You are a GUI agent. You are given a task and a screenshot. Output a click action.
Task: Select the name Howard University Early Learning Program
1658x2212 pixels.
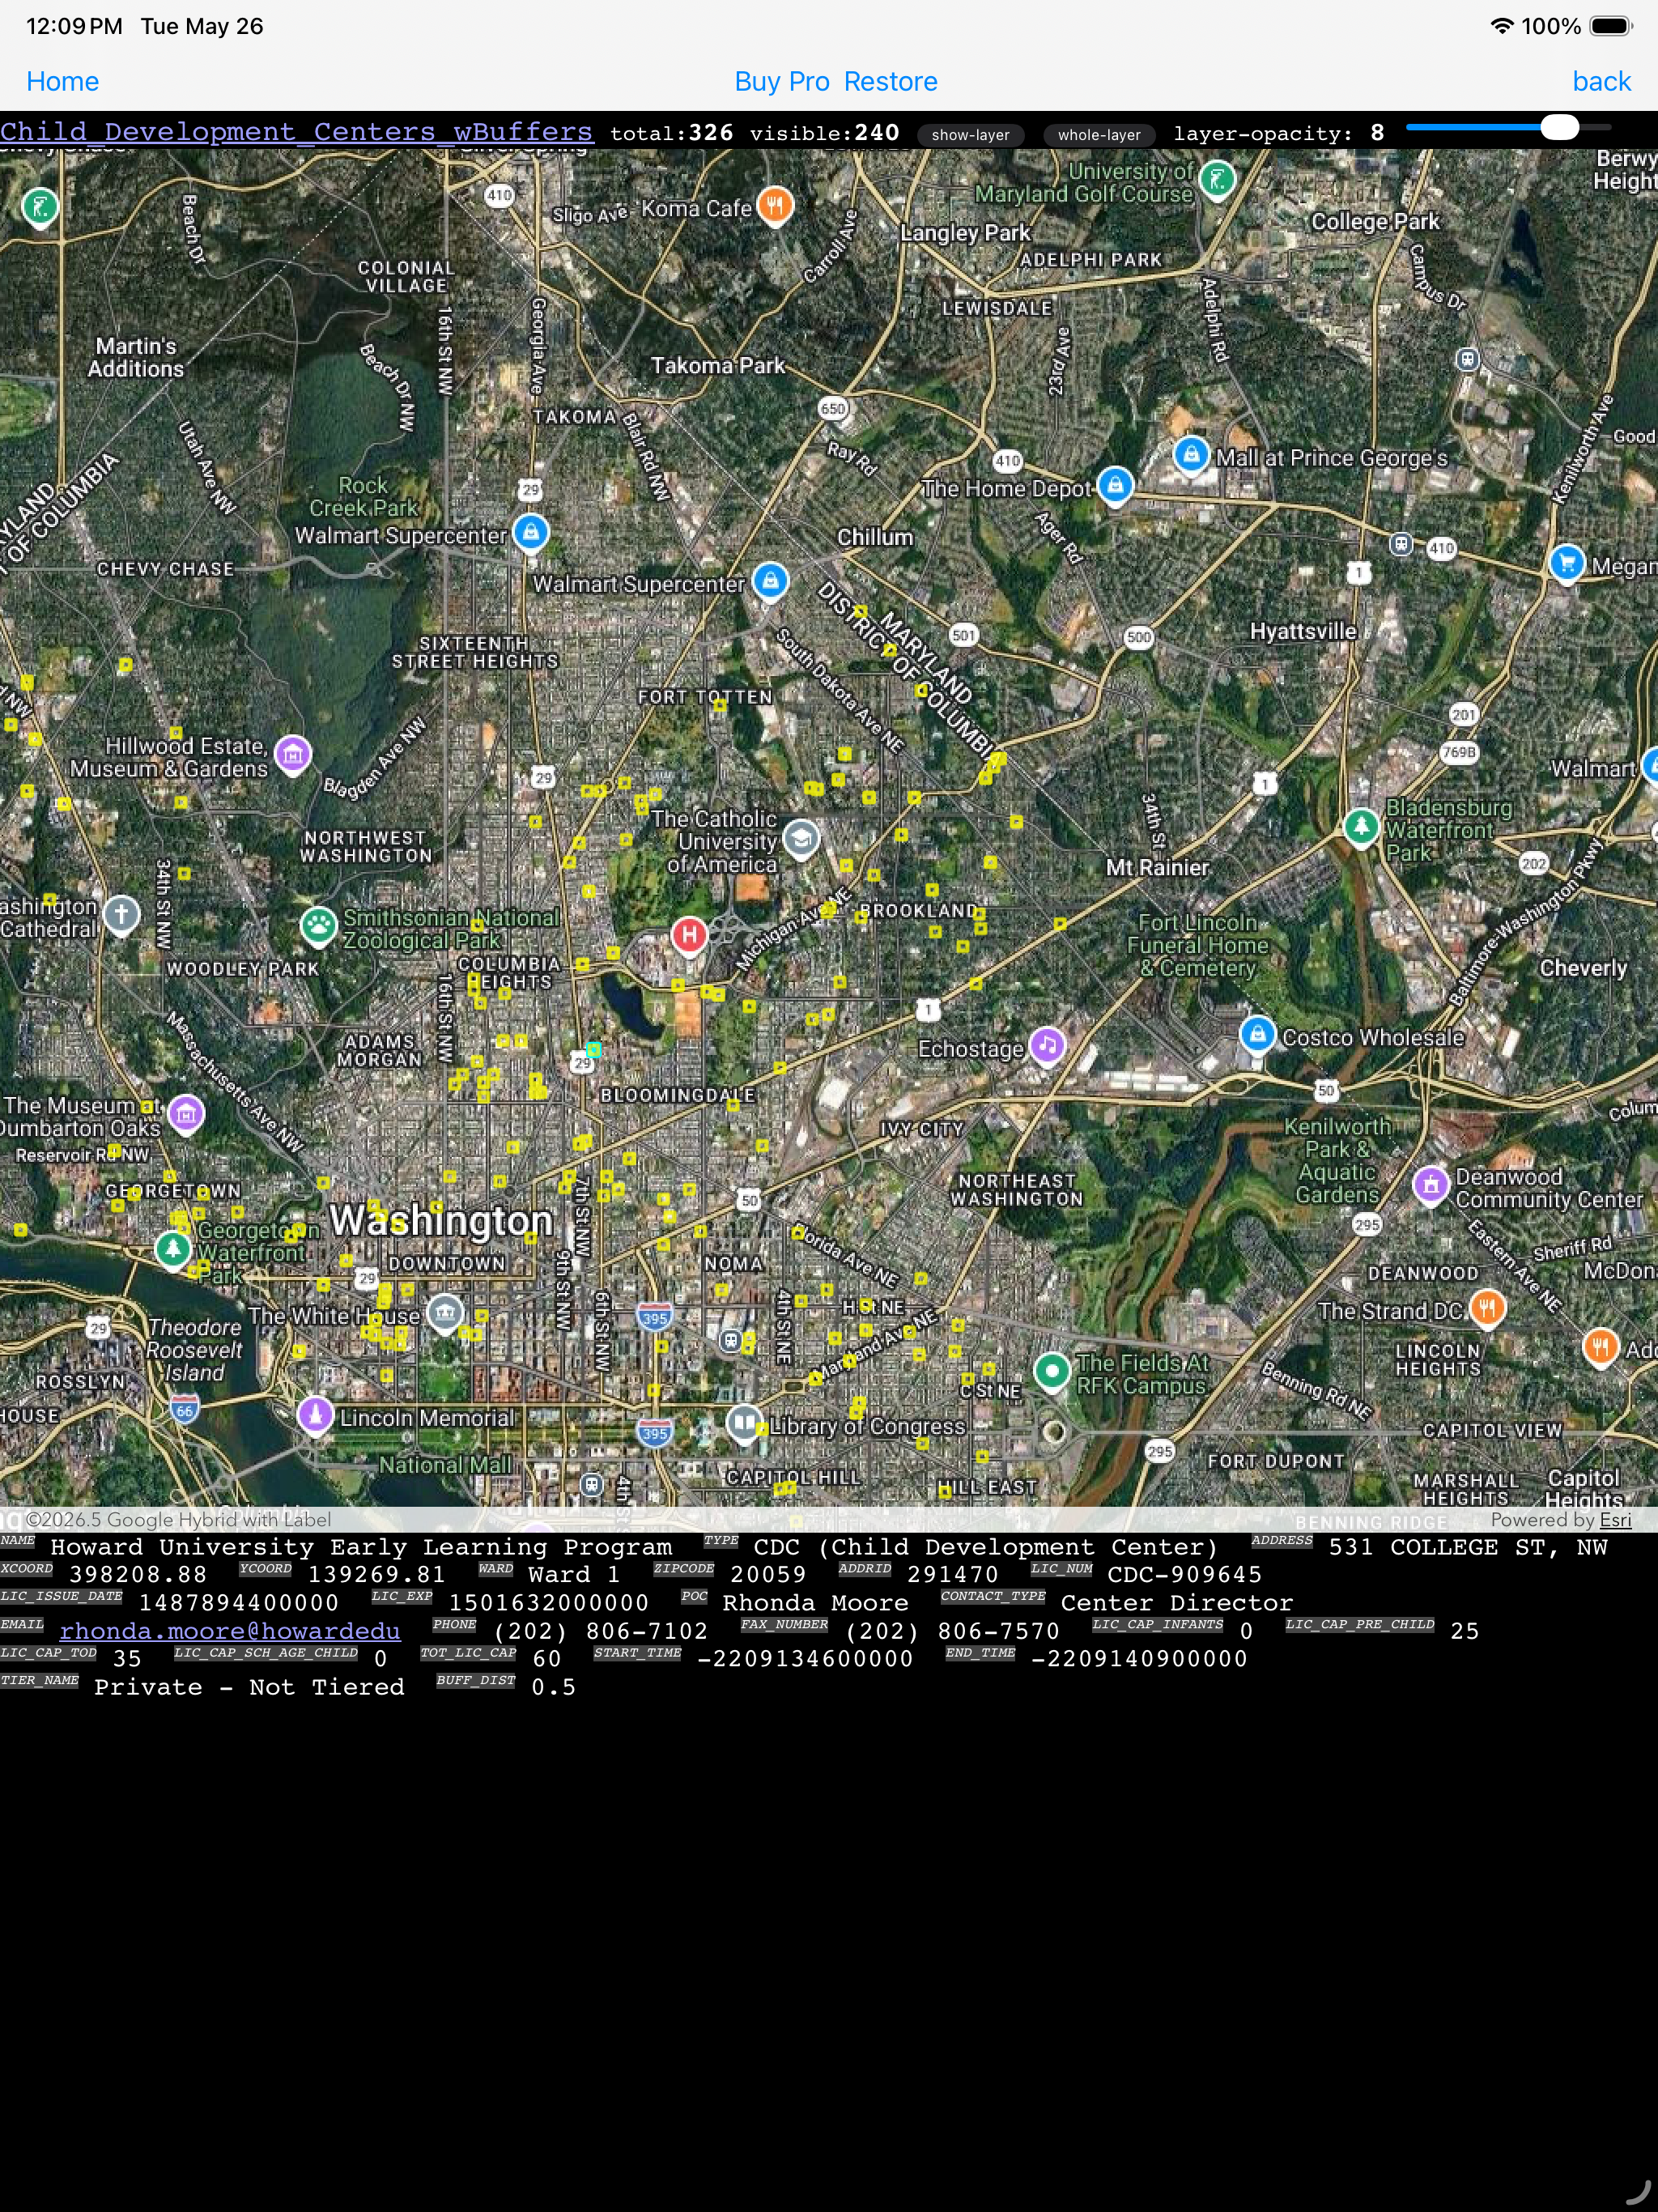[x=361, y=1547]
